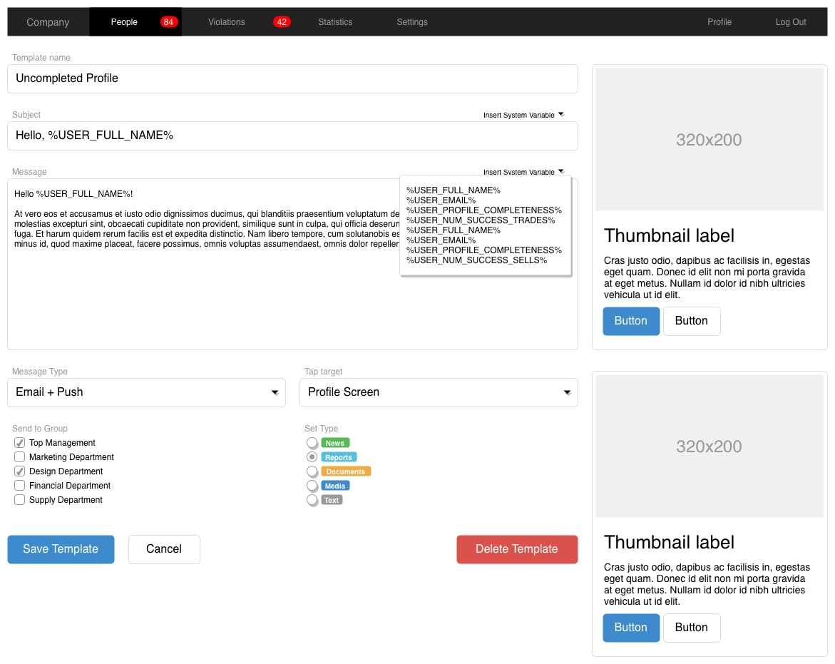Click the Delete Template button

[x=517, y=549]
